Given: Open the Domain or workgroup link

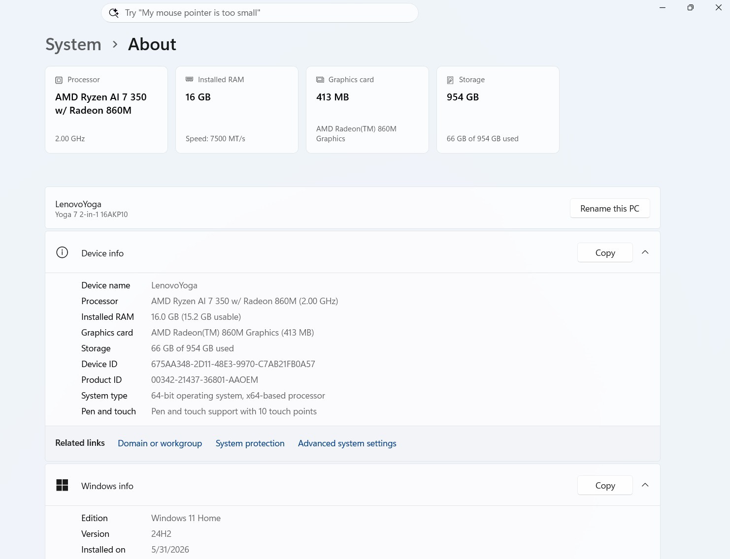Looking at the screenshot, I should pyautogui.click(x=160, y=443).
